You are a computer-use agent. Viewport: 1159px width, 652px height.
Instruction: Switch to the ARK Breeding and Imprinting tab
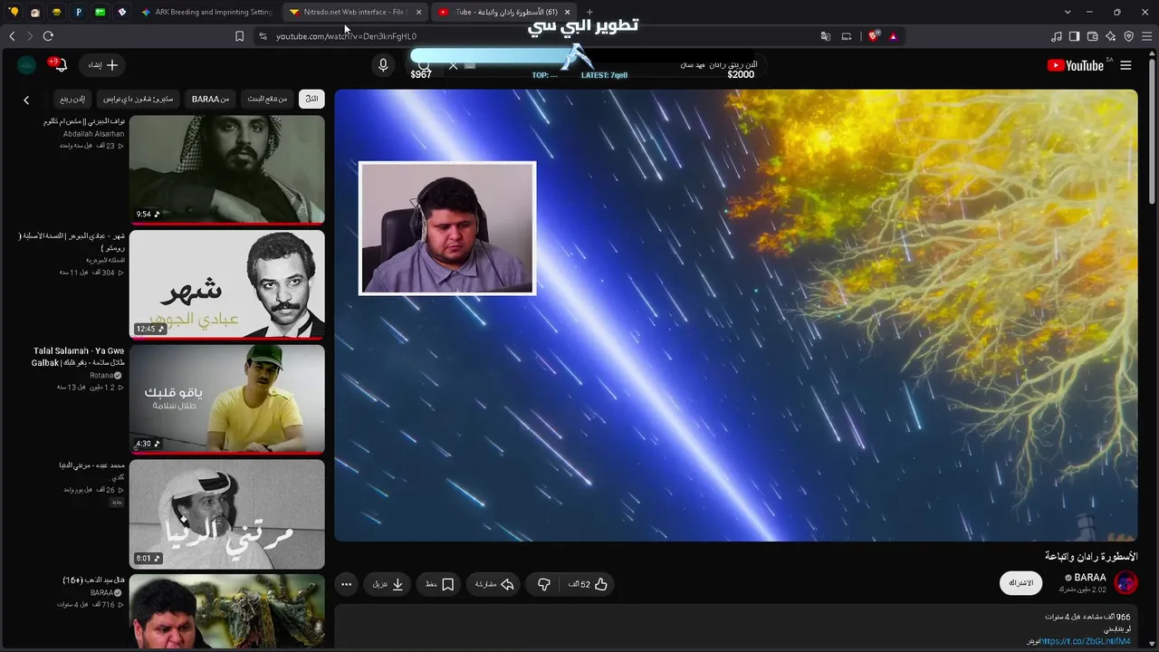click(206, 12)
